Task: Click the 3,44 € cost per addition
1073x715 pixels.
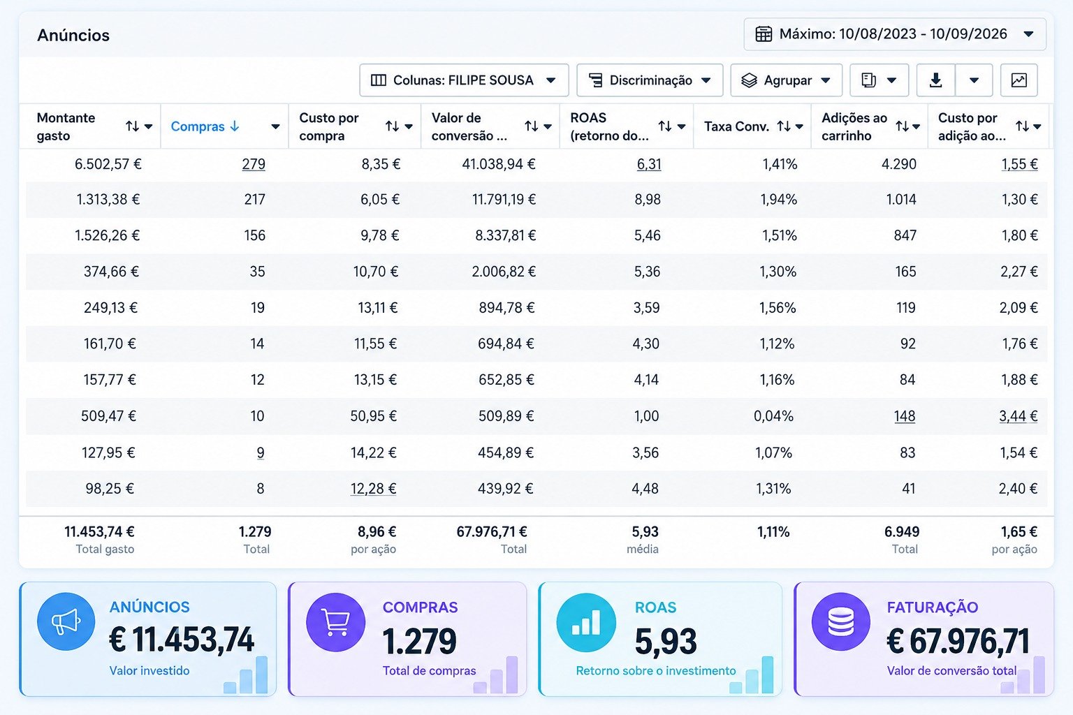Action: [x=1018, y=416]
